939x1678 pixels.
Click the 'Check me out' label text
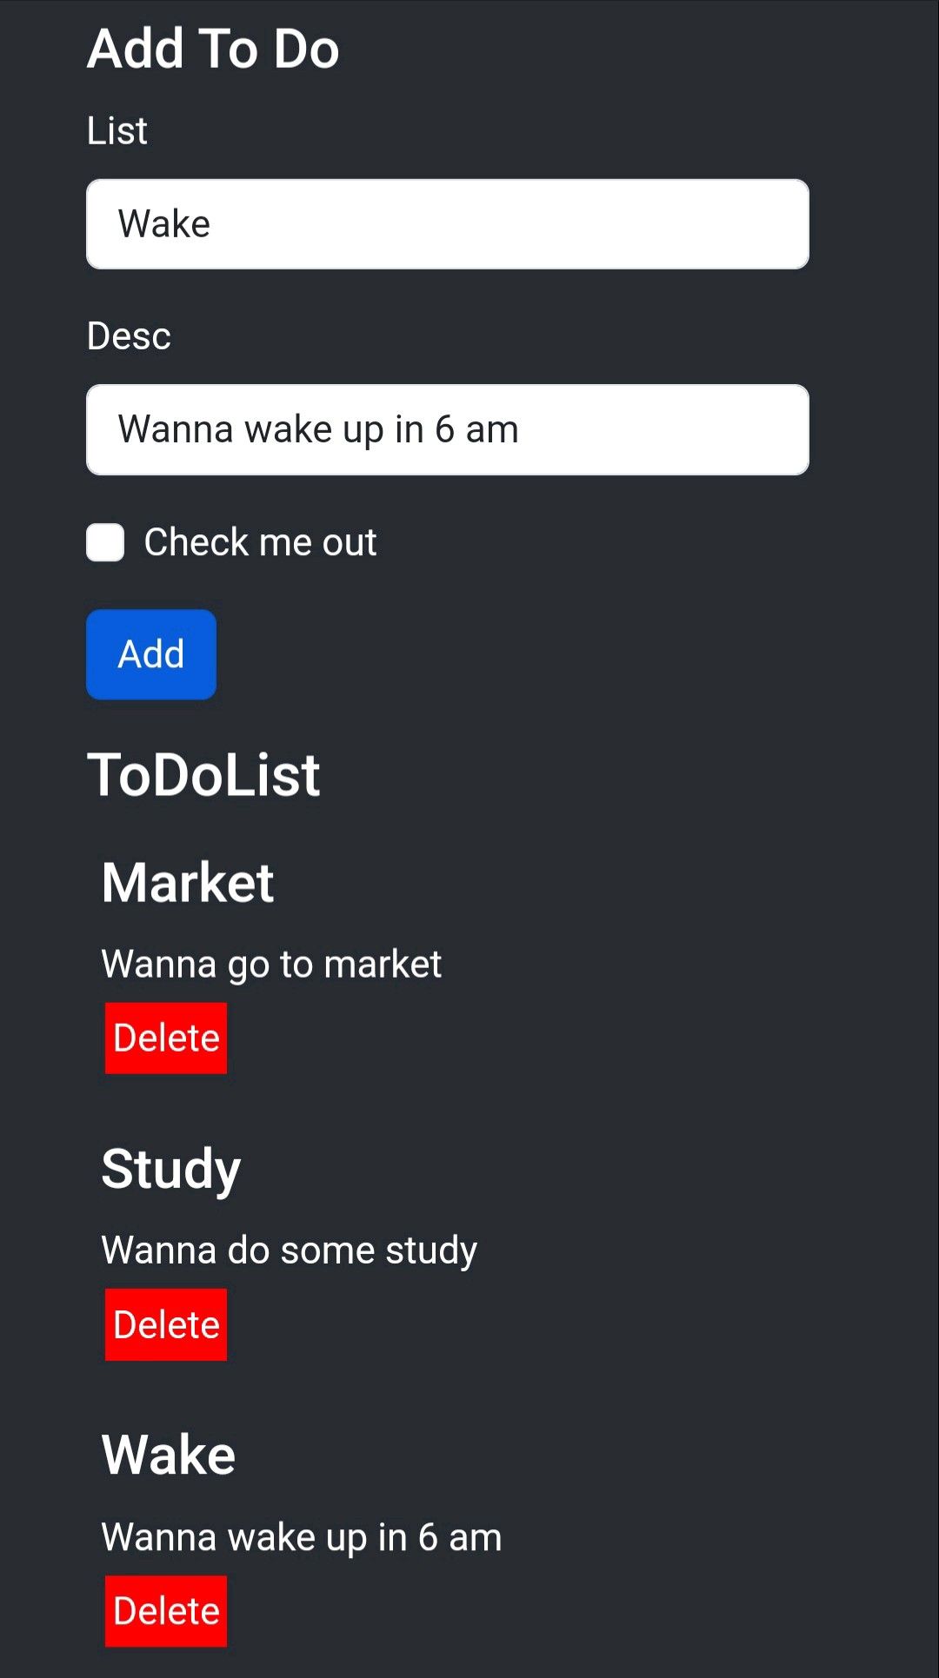point(260,542)
